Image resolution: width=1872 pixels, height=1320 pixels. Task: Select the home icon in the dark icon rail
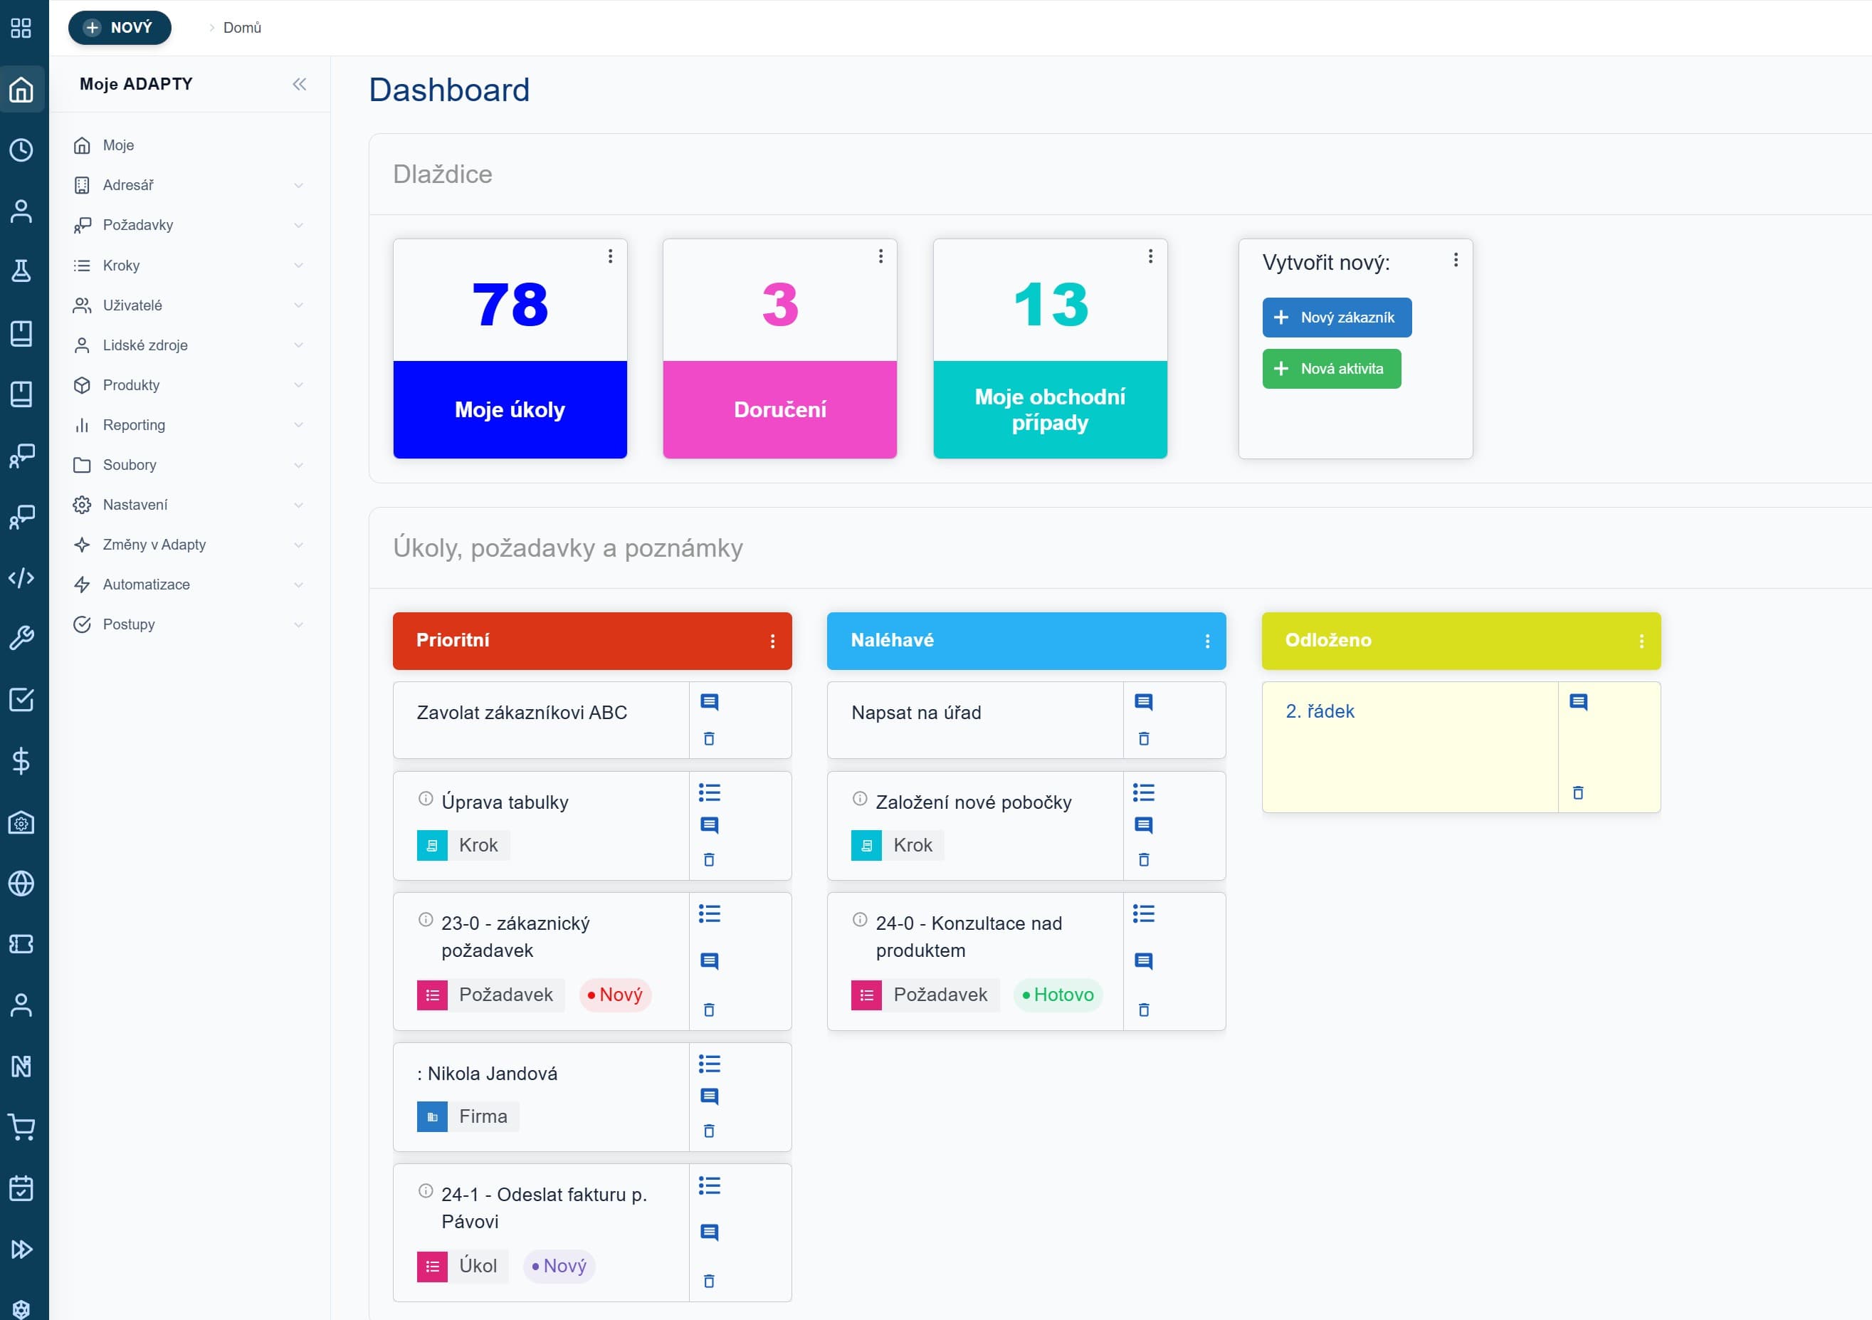pos(21,89)
